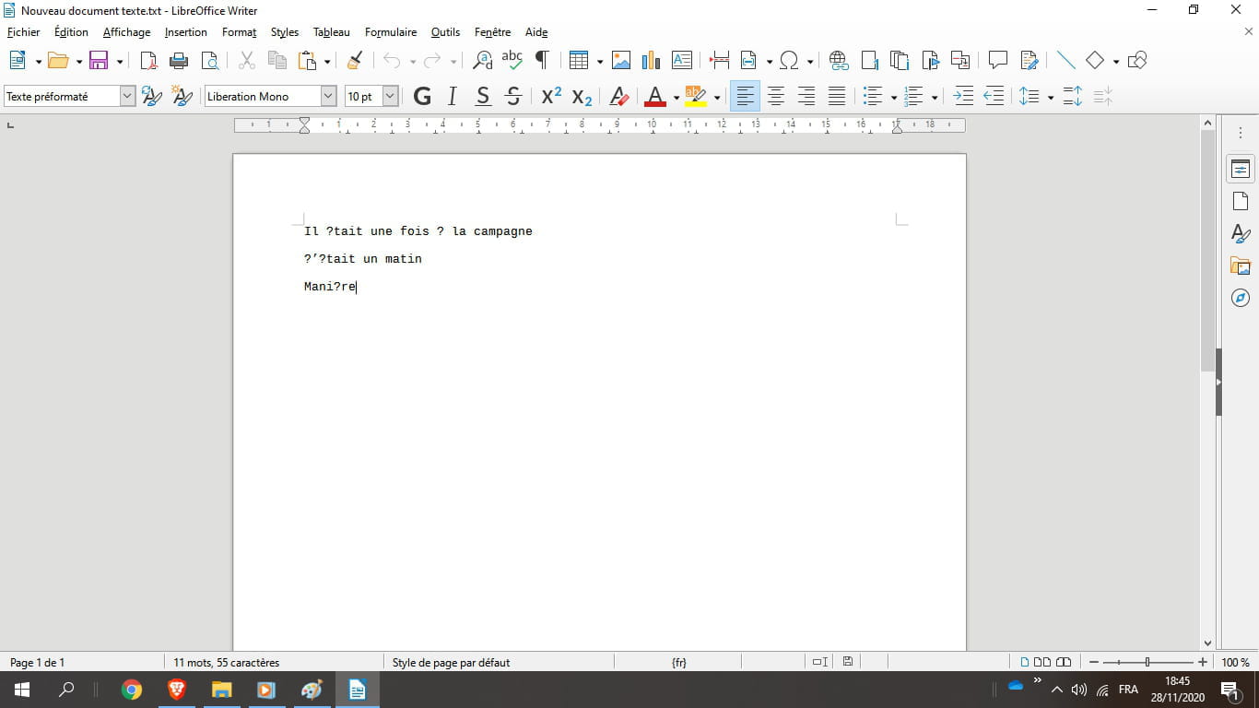Print the document using the printer icon
The height and width of the screenshot is (708, 1259).
coord(179,61)
